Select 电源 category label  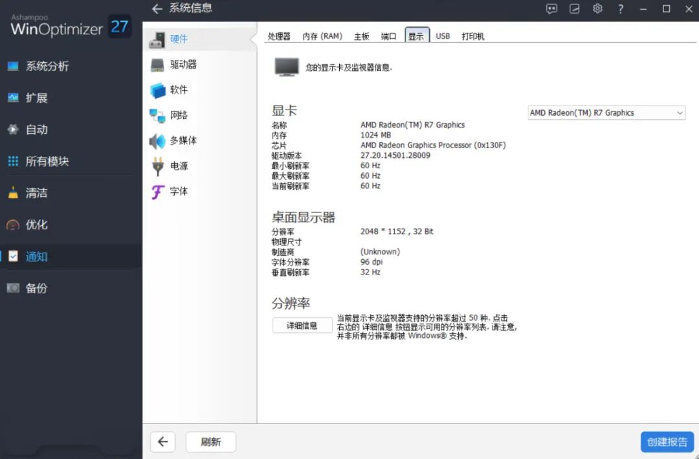(179, 166)
